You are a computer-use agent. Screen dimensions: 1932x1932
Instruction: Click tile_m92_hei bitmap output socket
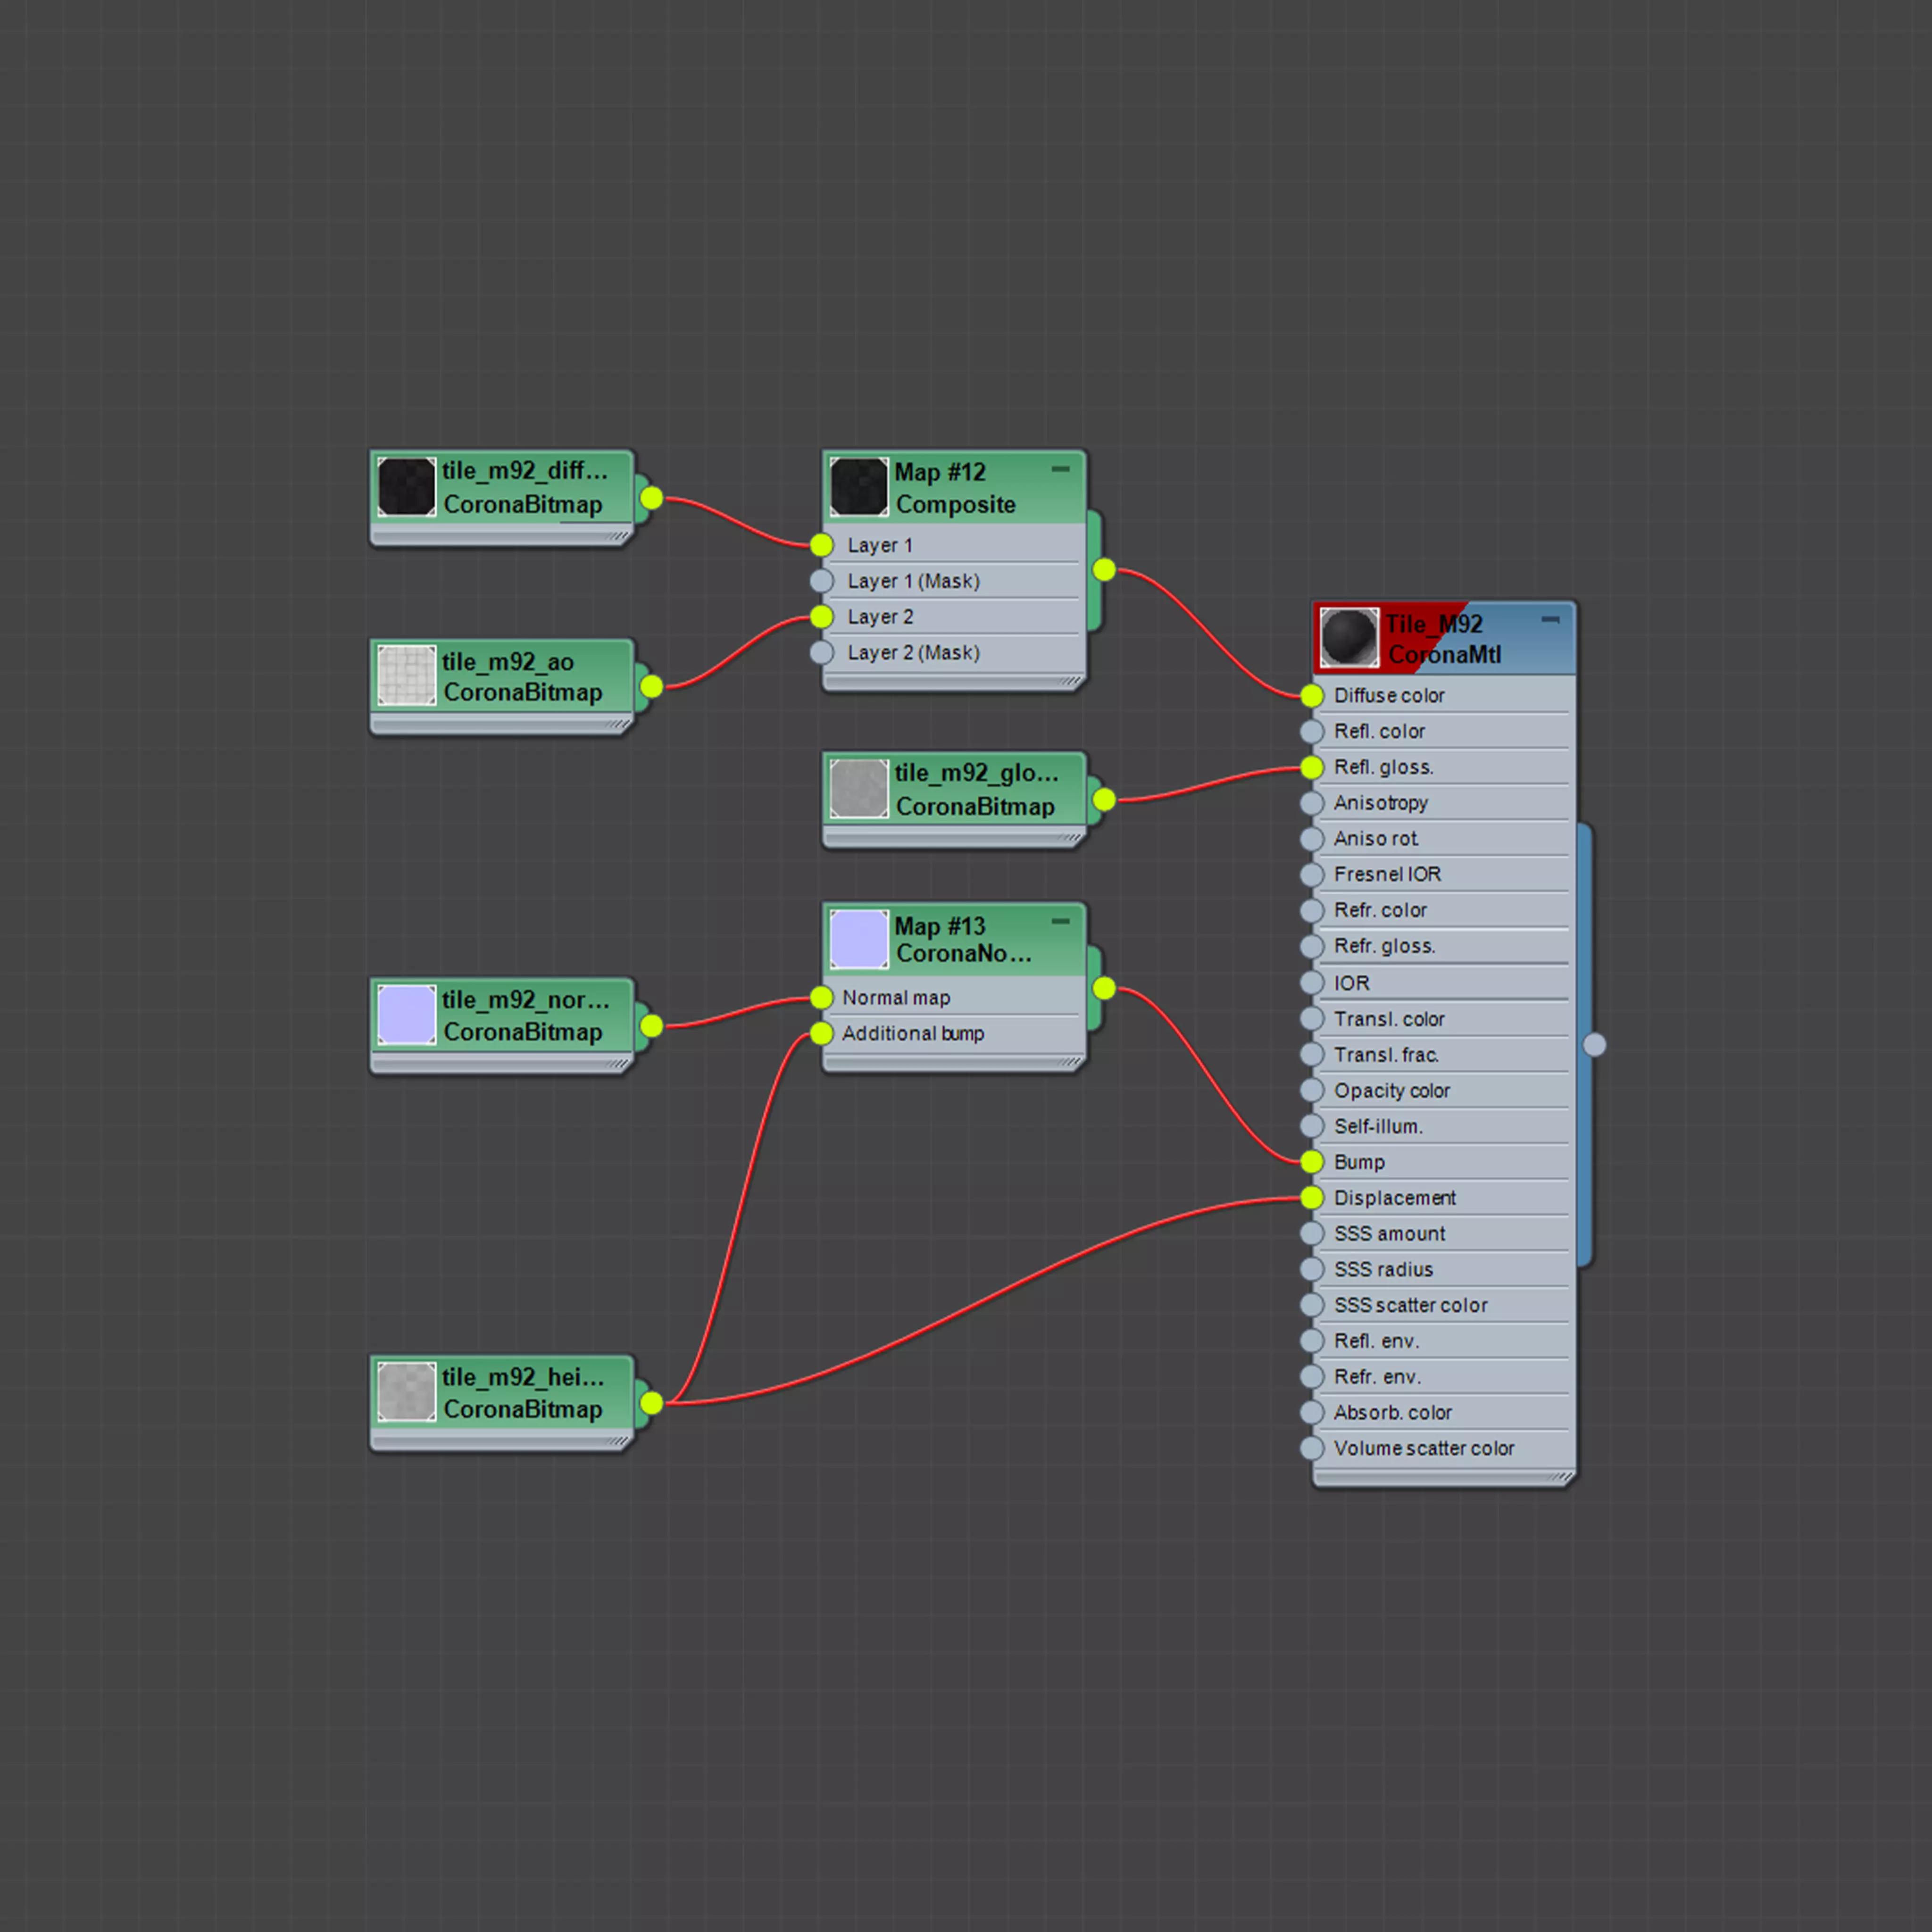point(651,1403)
